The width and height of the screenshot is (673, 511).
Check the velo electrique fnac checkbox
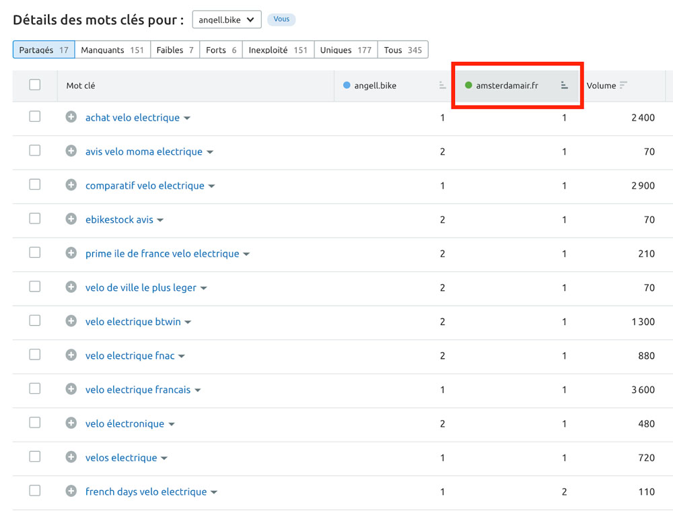35,354
